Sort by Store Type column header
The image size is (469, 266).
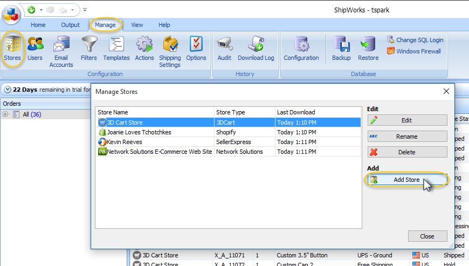coord(244,112)
